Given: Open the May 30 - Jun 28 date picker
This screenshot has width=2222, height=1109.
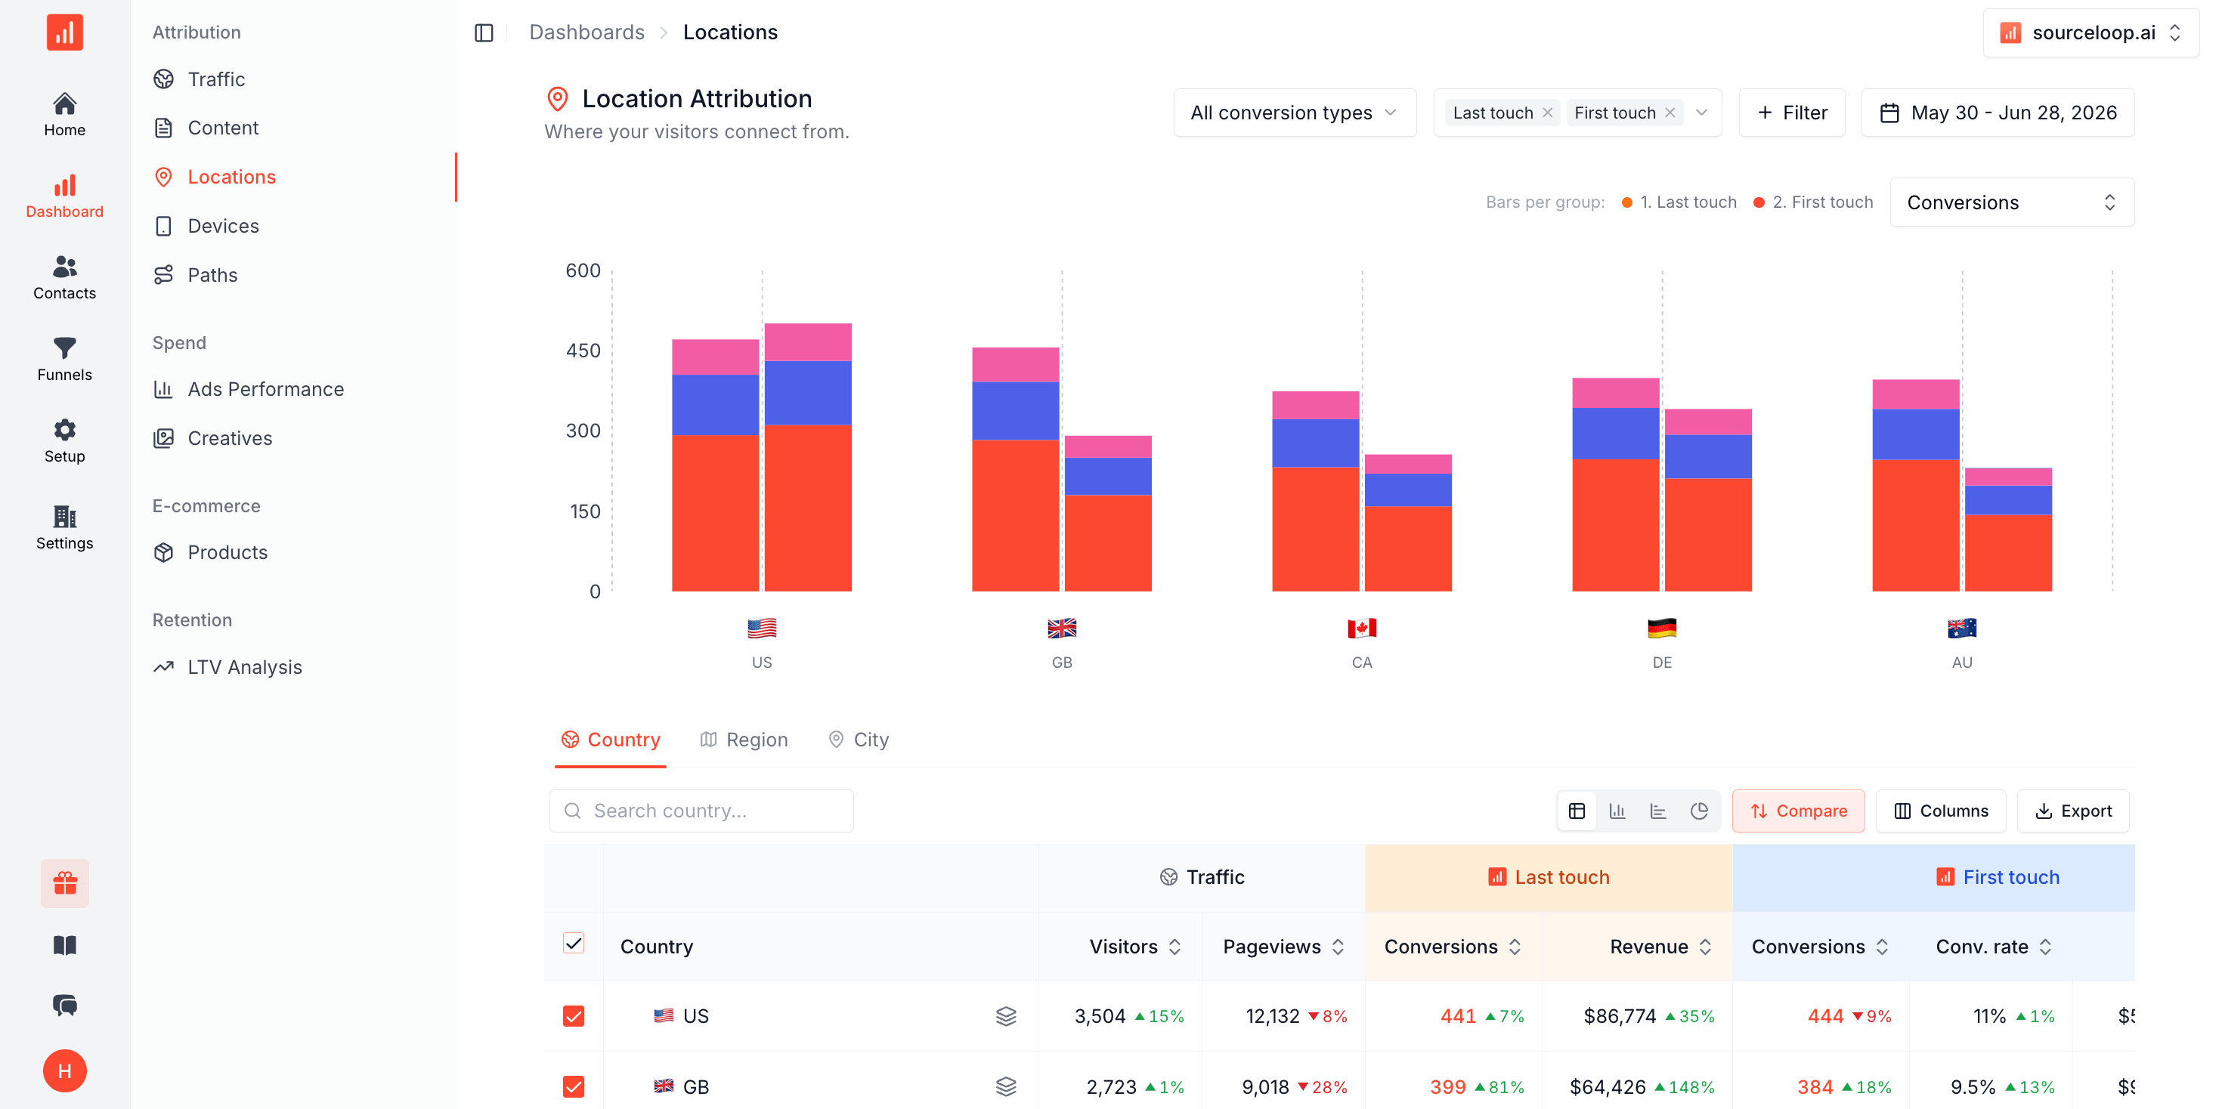Looking at the screenshot, I should point(1998,113).
